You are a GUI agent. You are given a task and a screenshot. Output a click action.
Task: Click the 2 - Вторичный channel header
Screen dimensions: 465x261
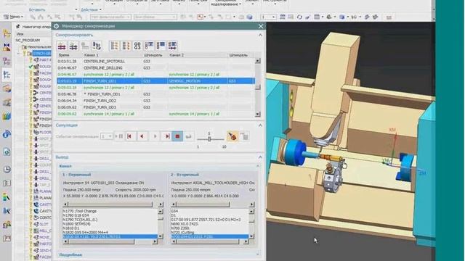[x=185, y=175]
